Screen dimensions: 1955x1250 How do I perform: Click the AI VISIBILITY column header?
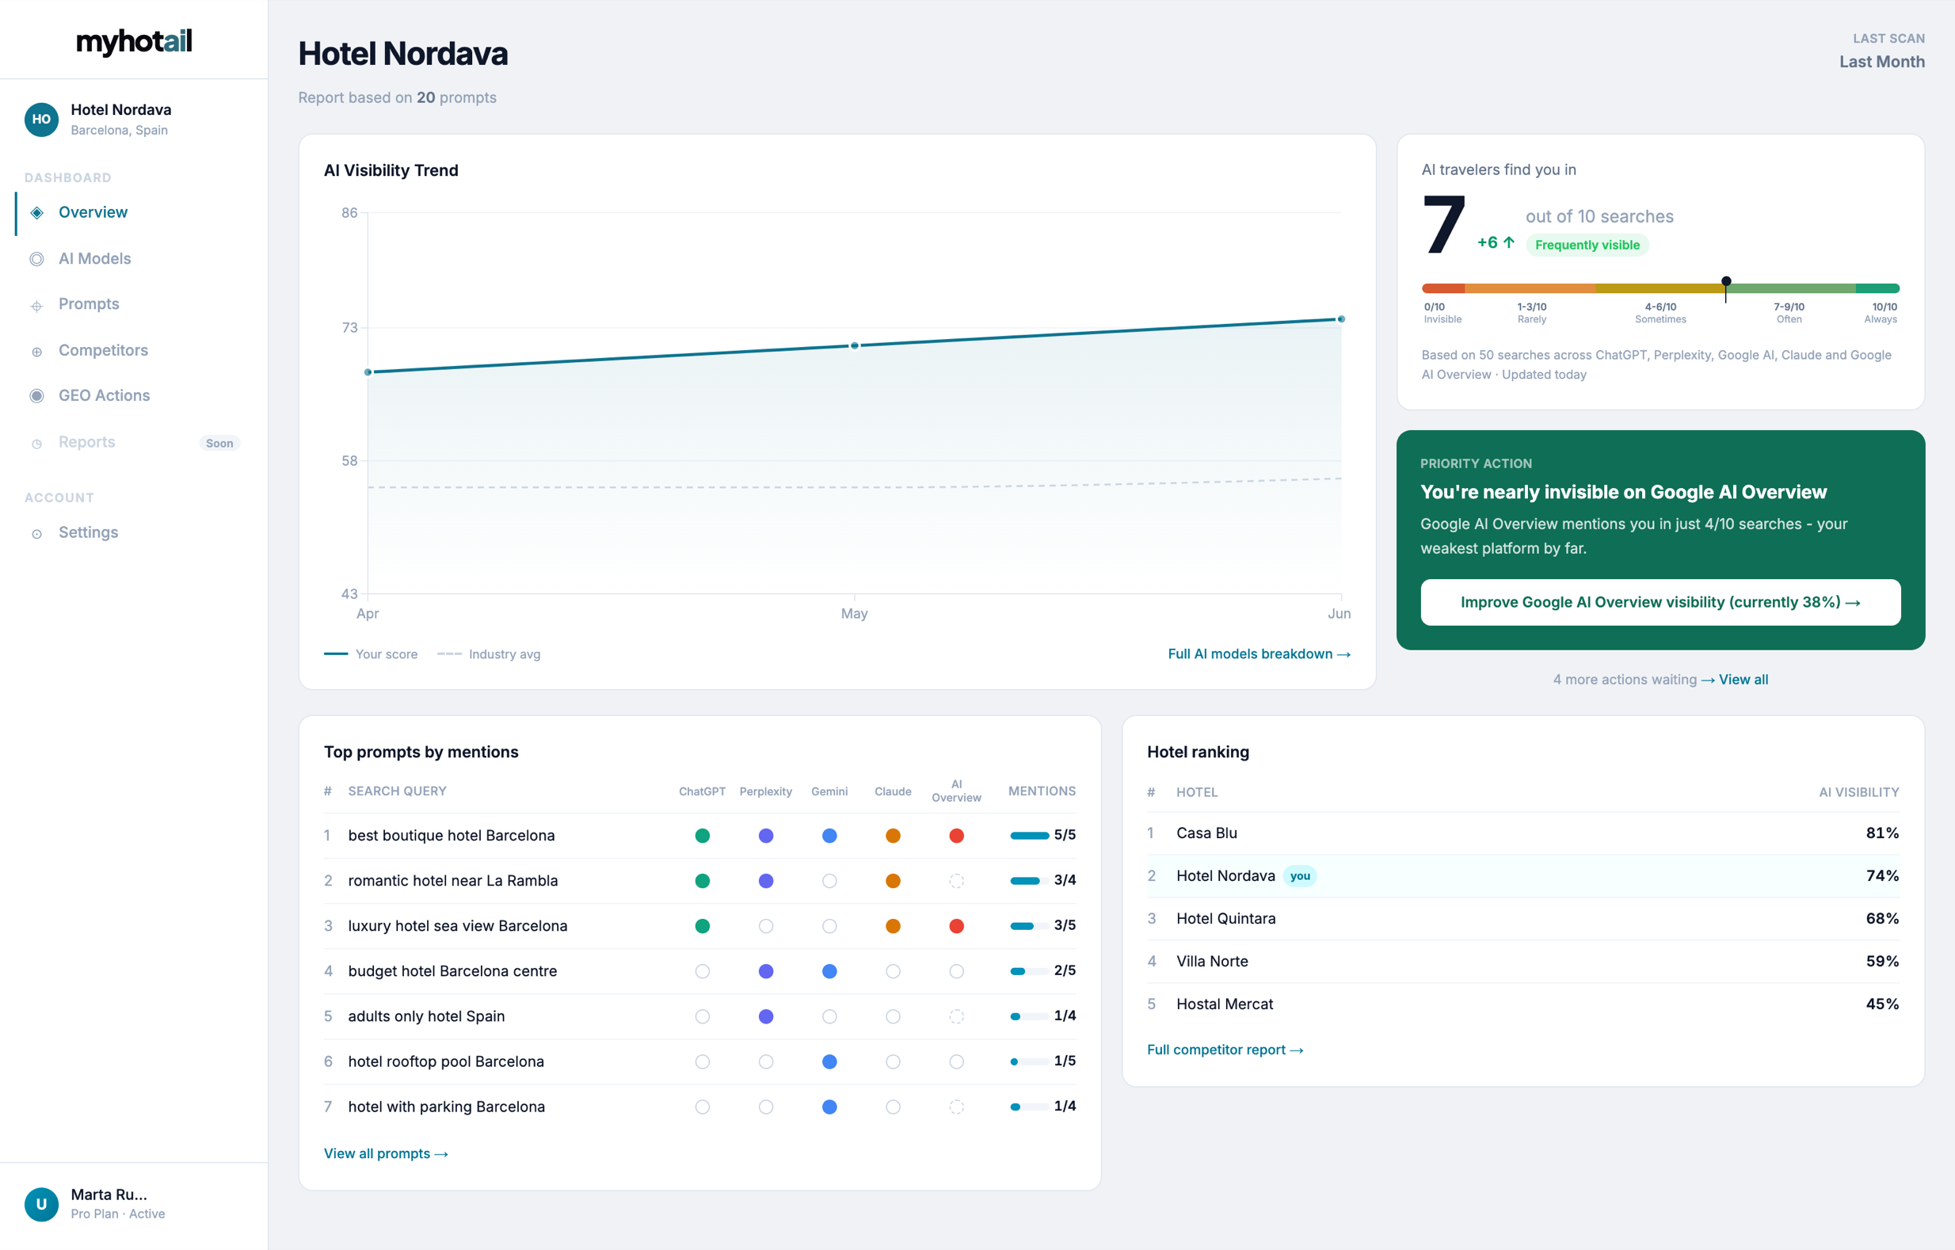(x=1858, y=792)
